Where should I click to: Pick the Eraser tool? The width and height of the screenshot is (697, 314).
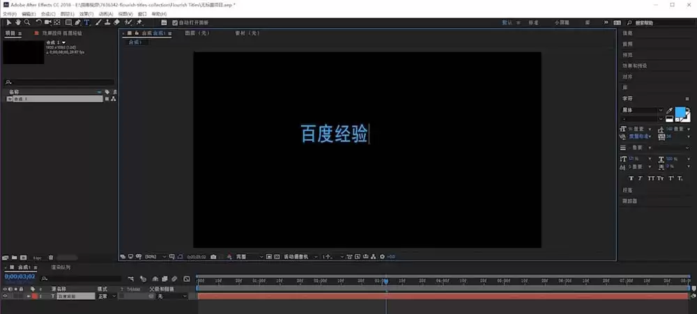(x=117, y=22)
